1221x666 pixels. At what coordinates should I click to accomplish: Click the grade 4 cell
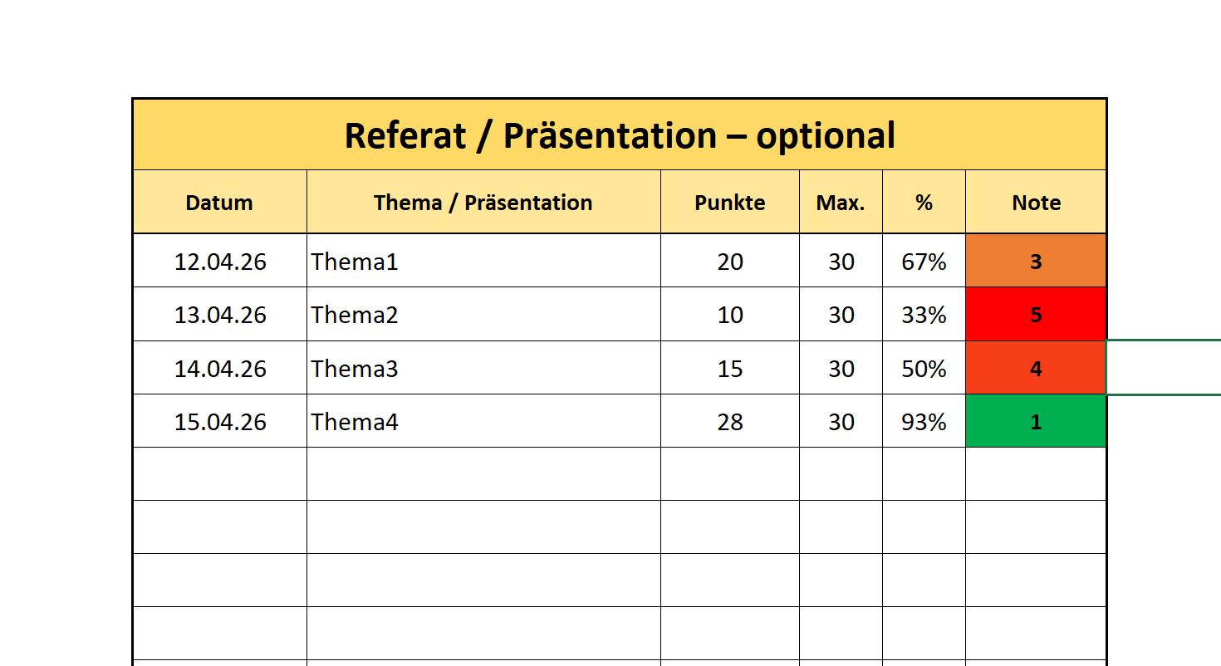[1036, 368]
